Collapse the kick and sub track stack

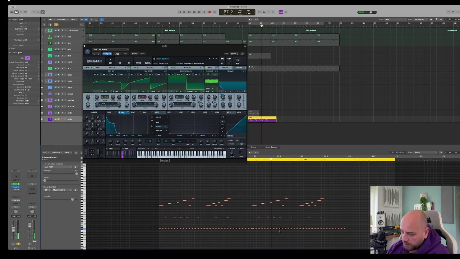46,30
